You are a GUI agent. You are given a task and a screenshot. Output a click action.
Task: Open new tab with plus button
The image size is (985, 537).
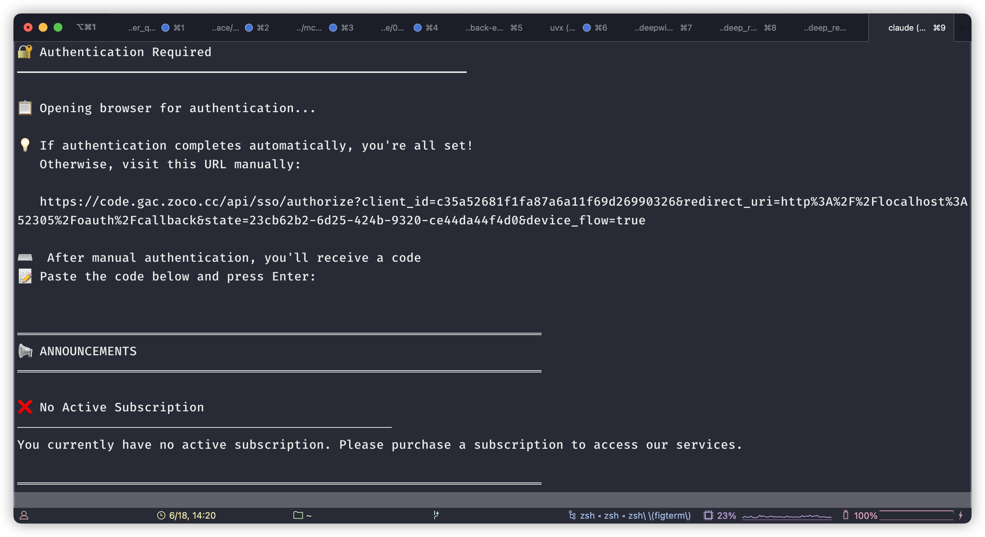click(963, 28)
